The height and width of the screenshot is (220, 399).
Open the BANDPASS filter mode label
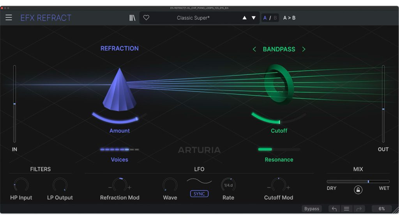[x=279, y=49]
